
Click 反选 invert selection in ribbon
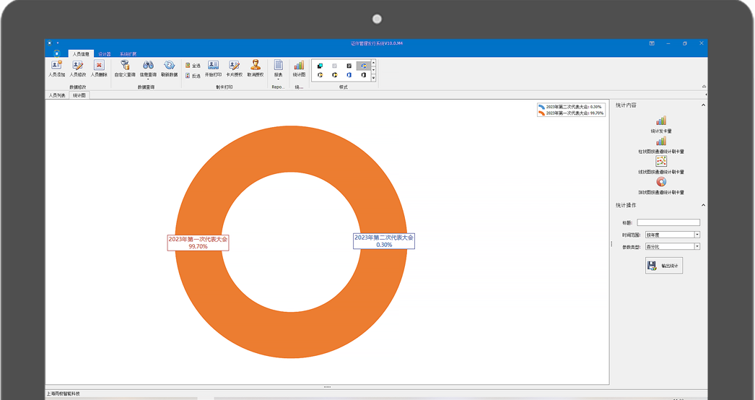[x=193, y=76]
